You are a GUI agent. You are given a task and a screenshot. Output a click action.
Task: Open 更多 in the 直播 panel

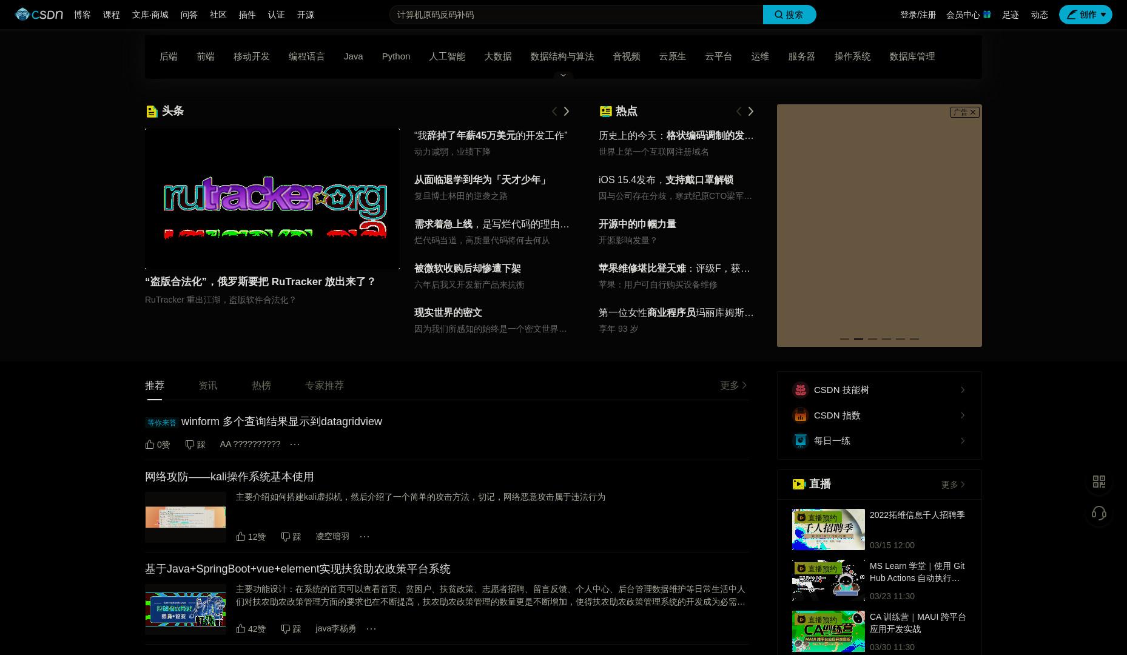[x=953, y=485]
